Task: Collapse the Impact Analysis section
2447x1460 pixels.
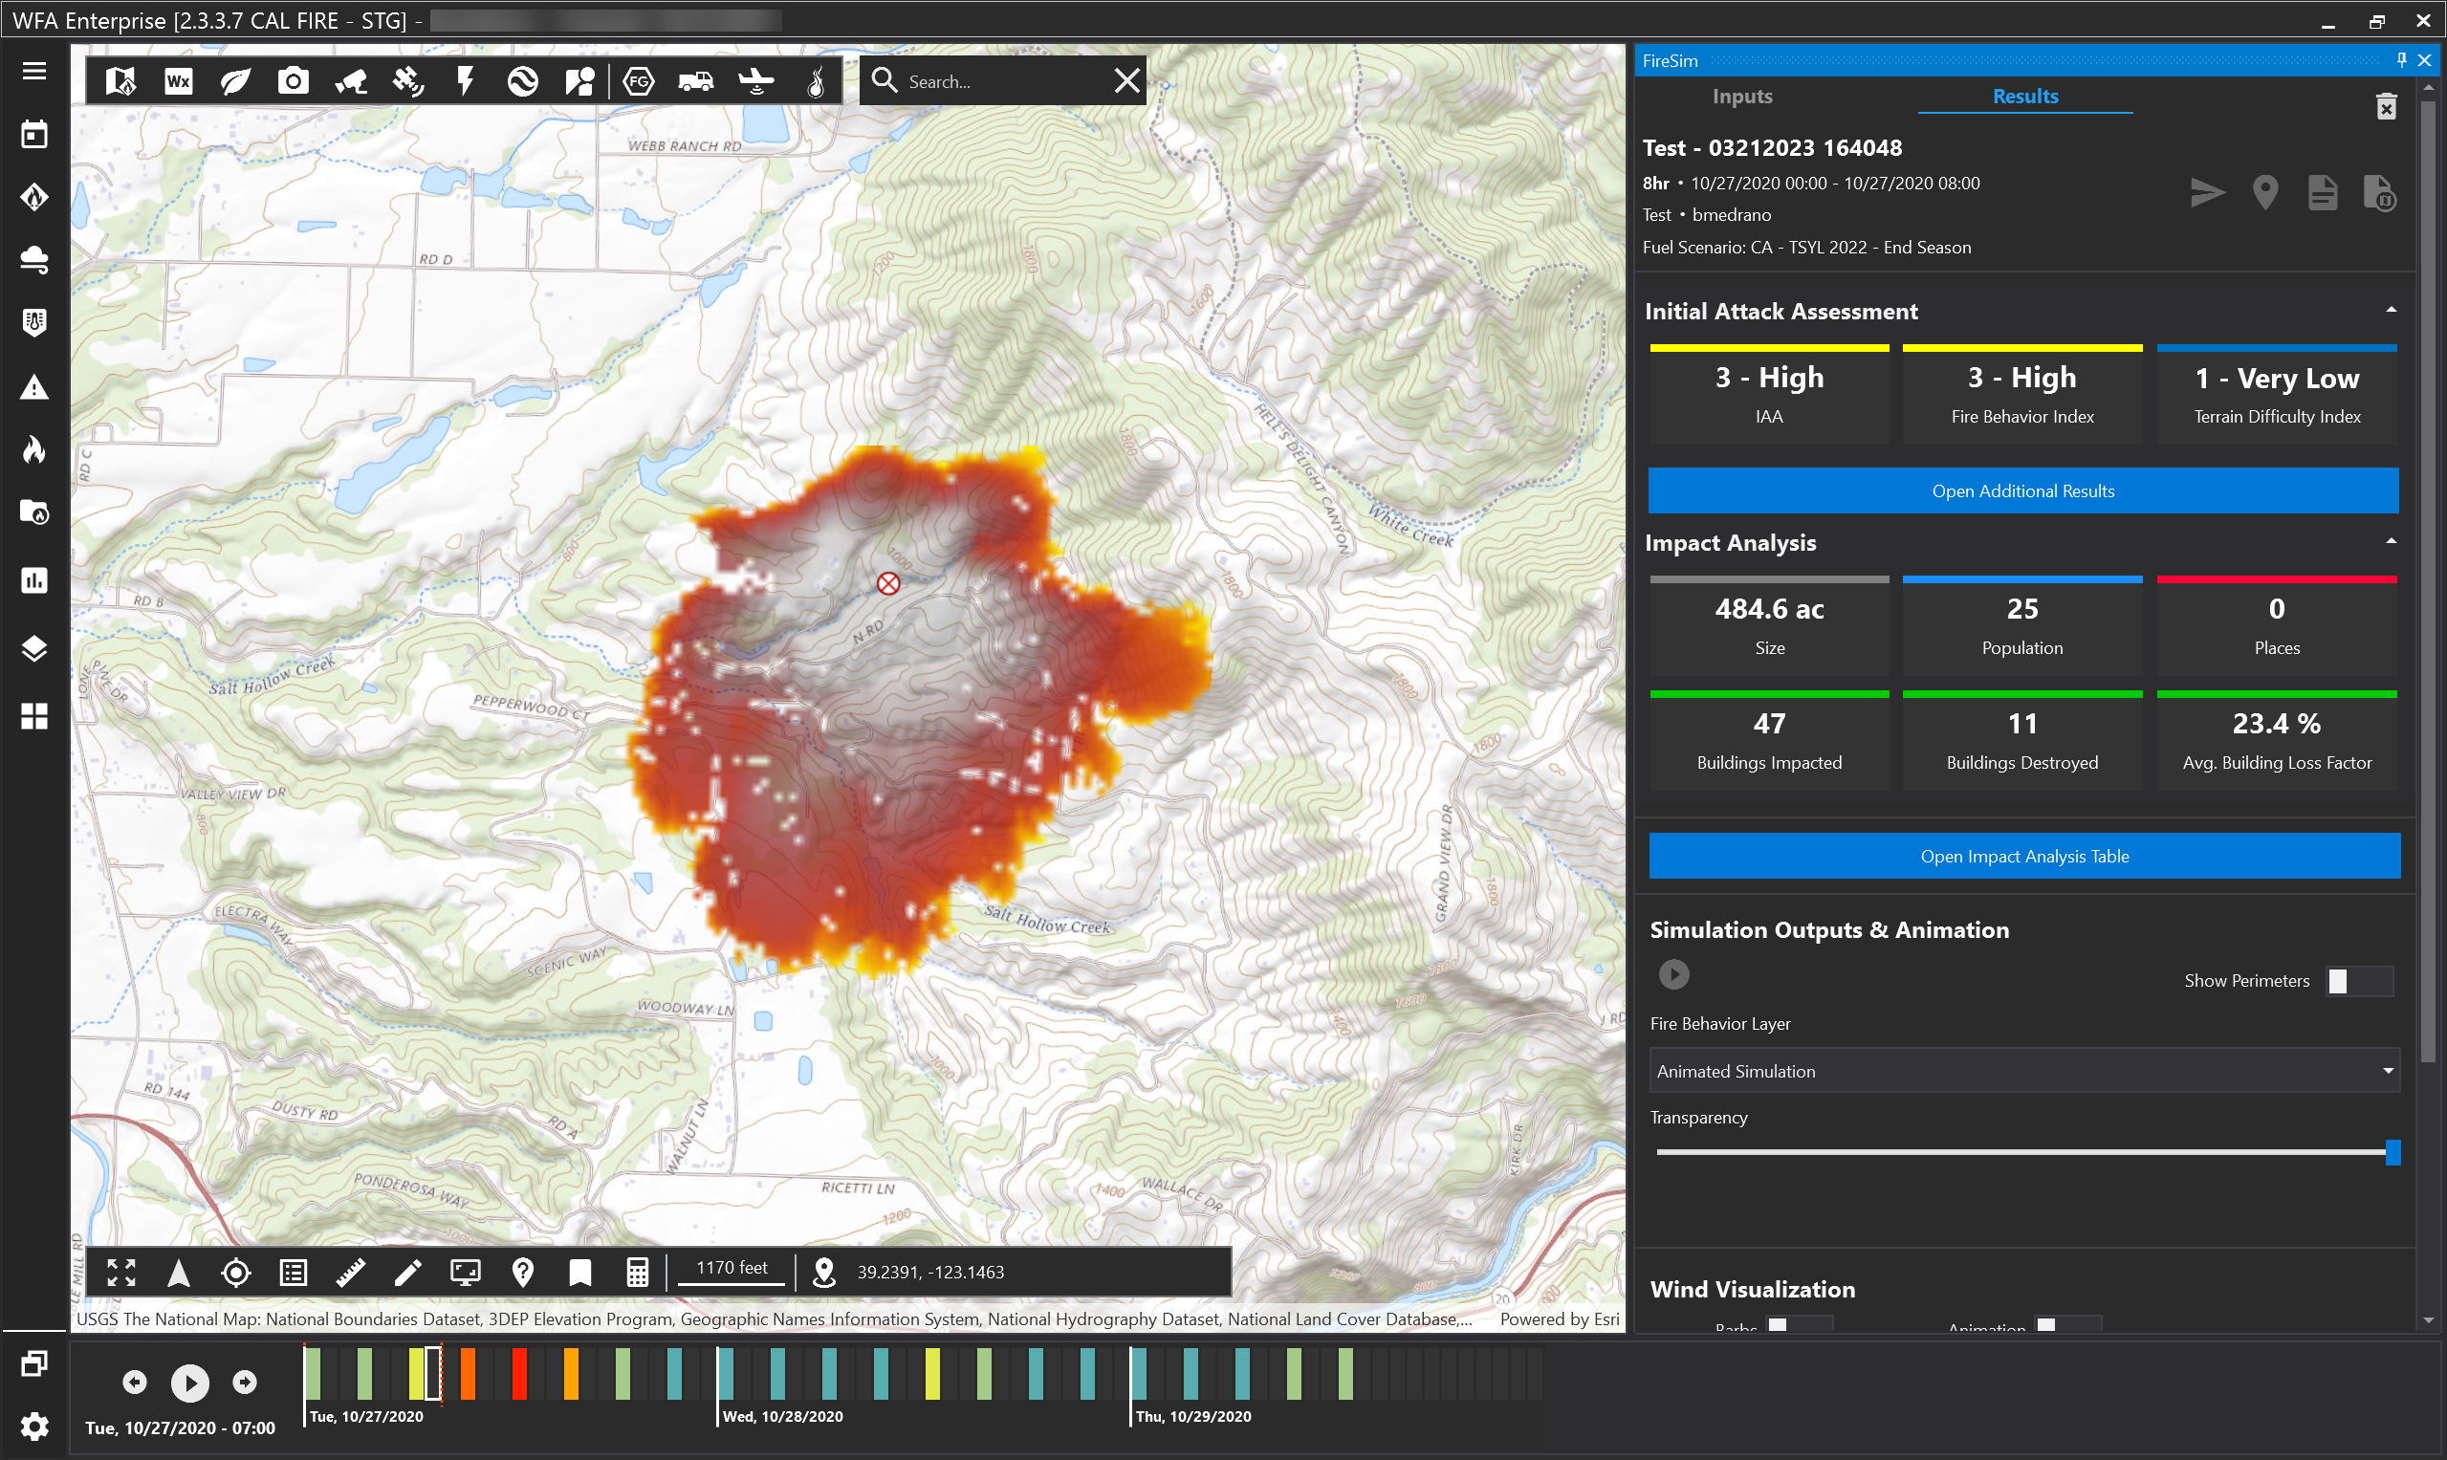Action: tap(2391, 542)
